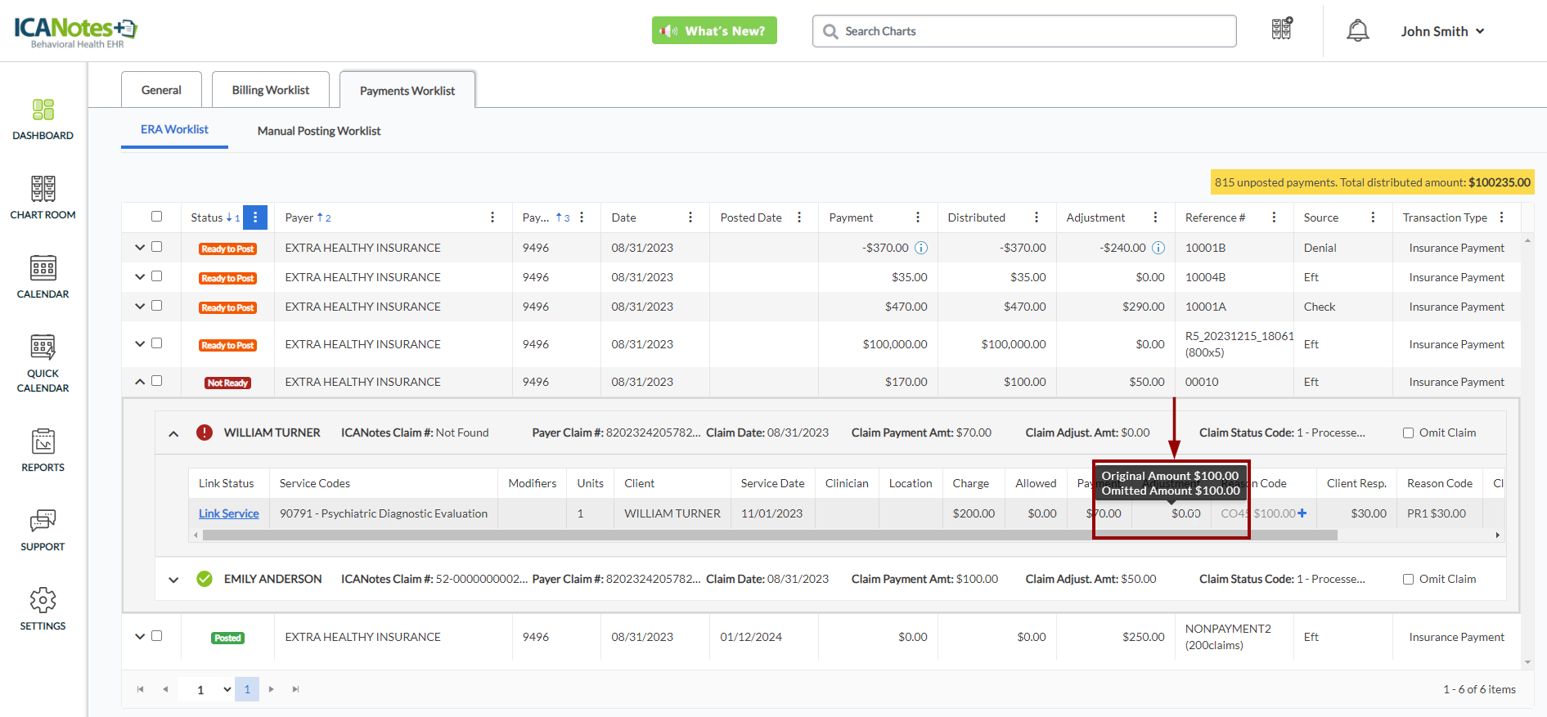Select the checkbox on the Posted row

156,636
